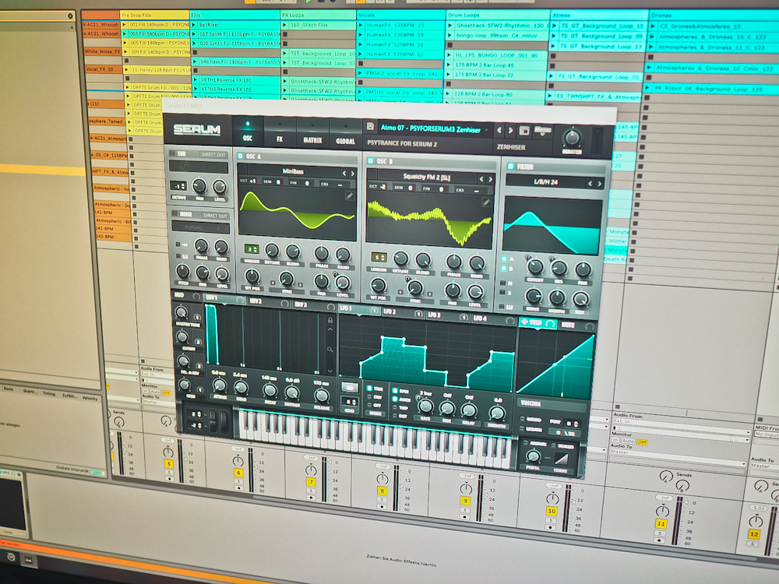779x584 pixels.
Task: Click the LFO RATE knob
Action: click(425, 406)
